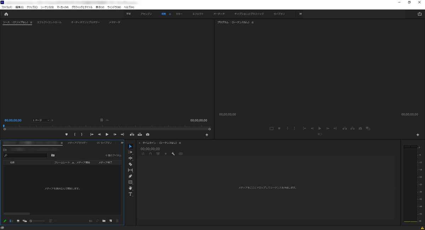Click New Item icon in Project panel
This screenshot has height=230, width=425.
tap(111, 221)
